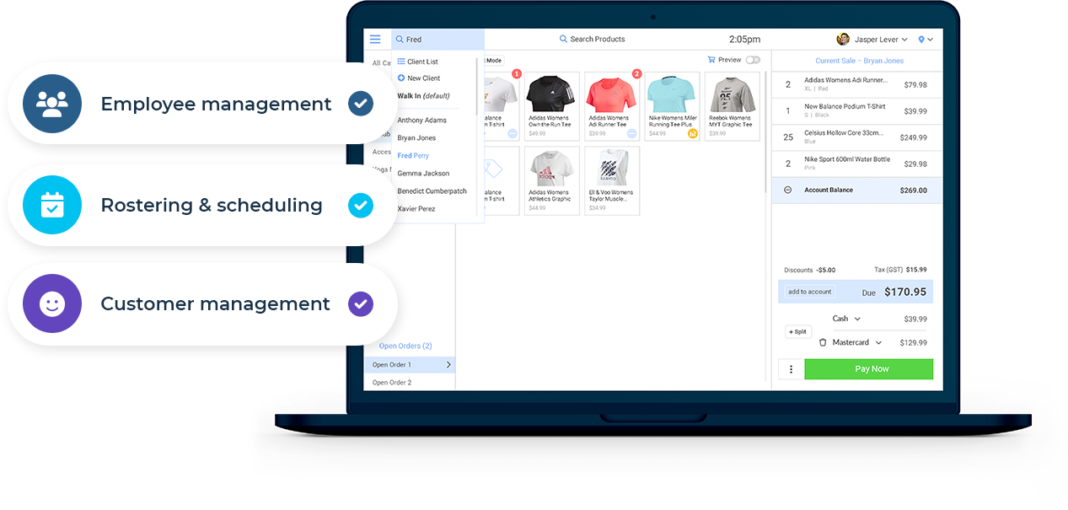
Task: Click the Pay Now button
Action: coord(869,369)
